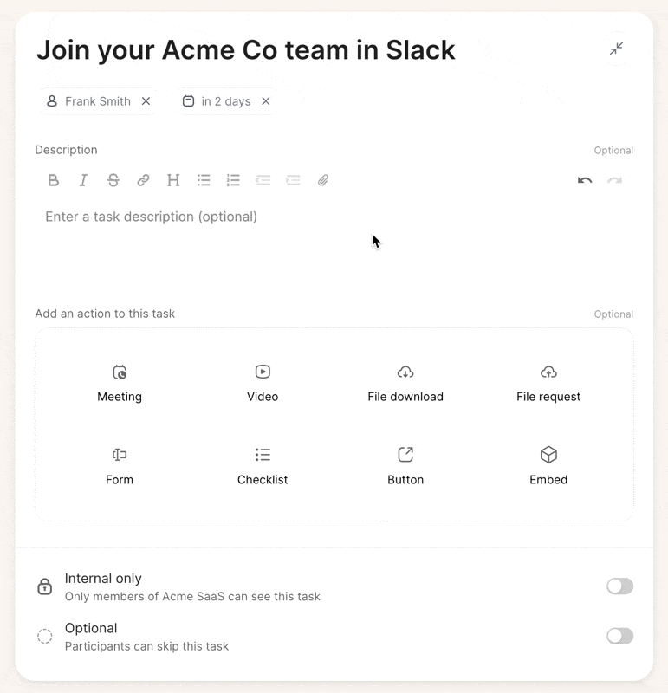
Task: Turn on the Optional task toggle
Action: (619, 637)
